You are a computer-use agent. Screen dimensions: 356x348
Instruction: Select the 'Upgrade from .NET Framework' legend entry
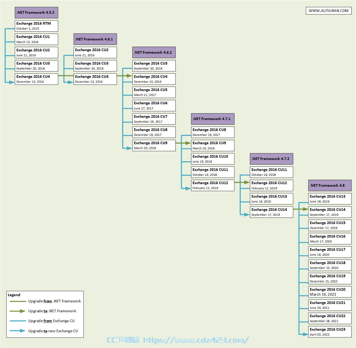pos(45,301)
